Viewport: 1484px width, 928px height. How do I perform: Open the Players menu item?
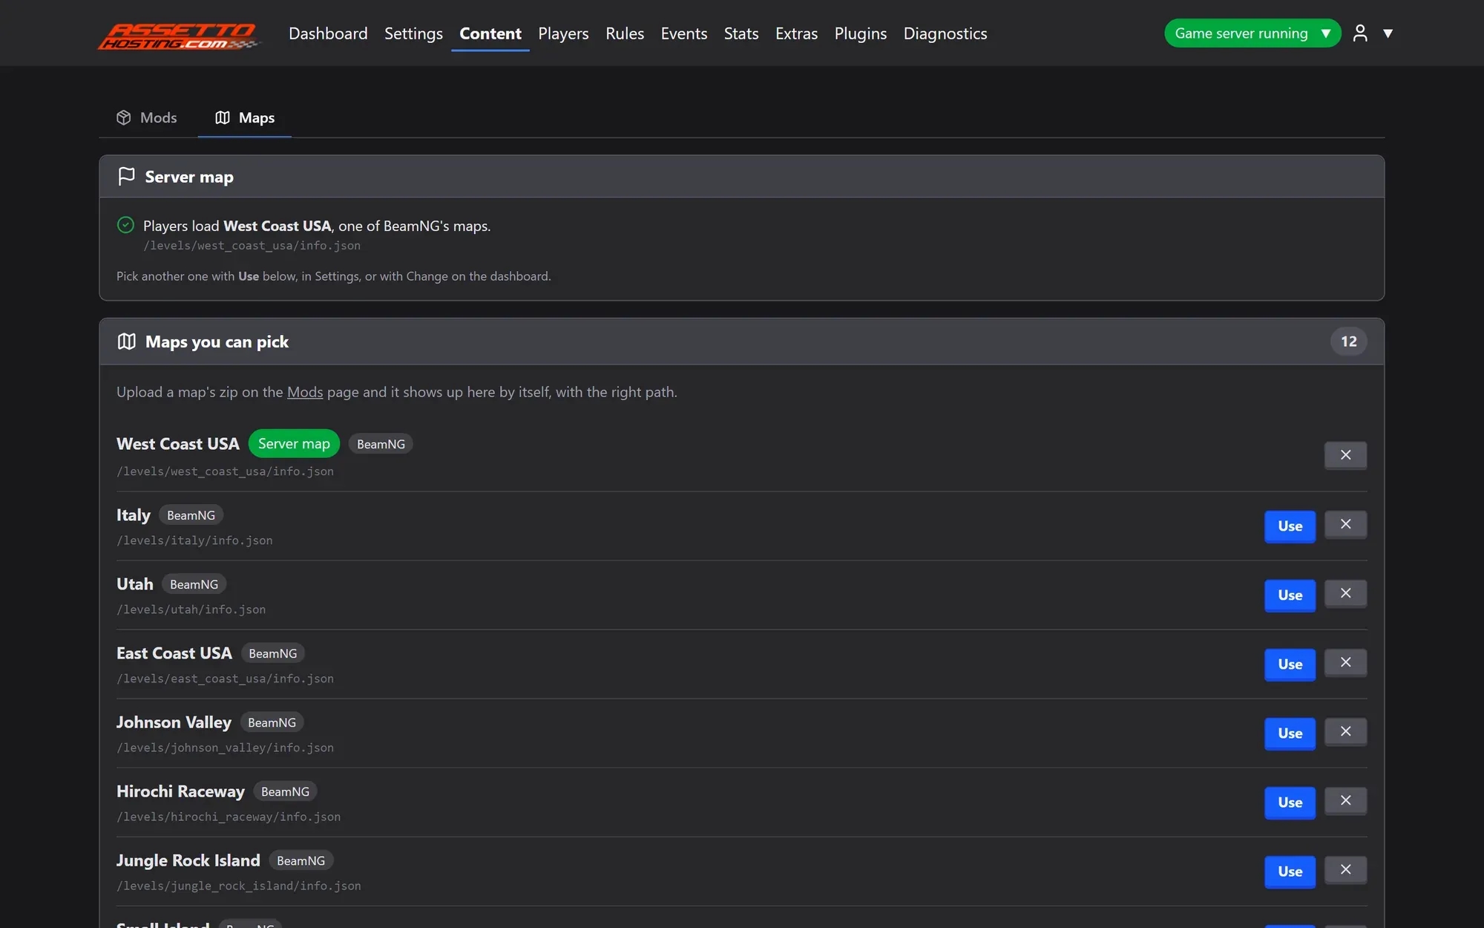(563, 33)
